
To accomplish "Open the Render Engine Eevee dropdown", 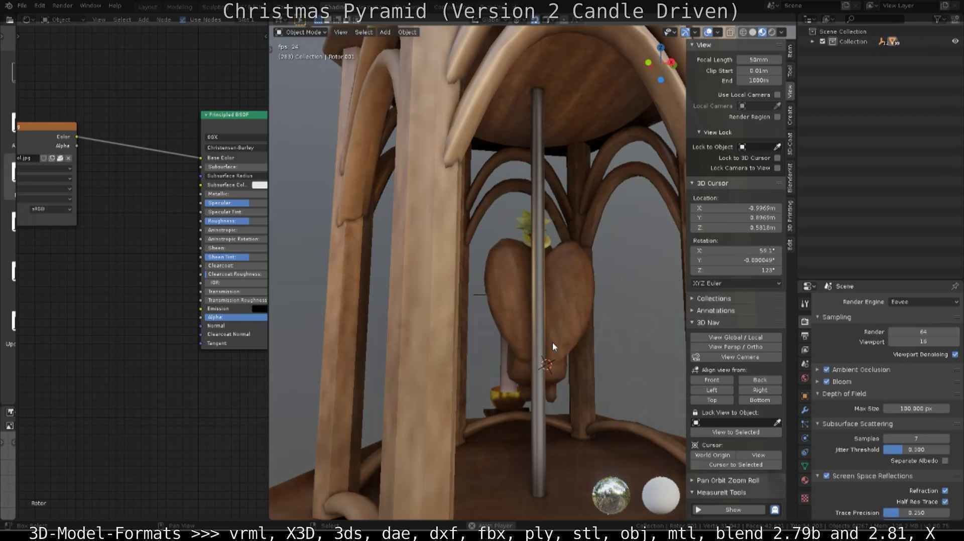I will point(924,302).
